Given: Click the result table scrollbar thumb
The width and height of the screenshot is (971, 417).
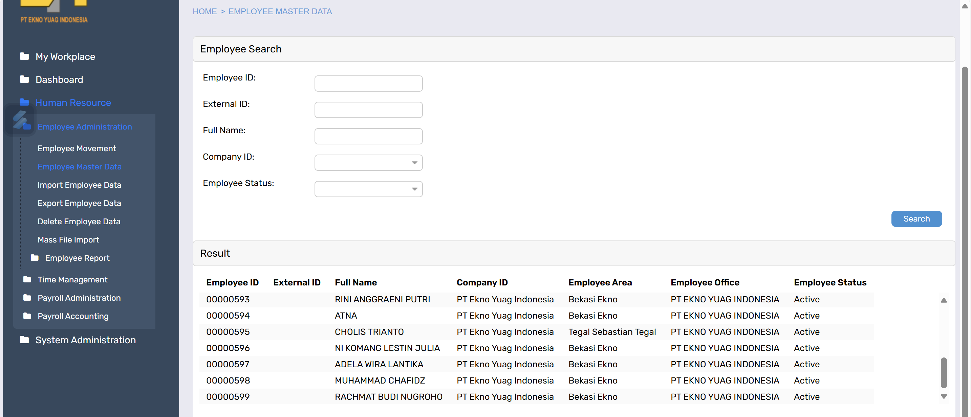Looking at the screenshot, I should coord(944,373).
